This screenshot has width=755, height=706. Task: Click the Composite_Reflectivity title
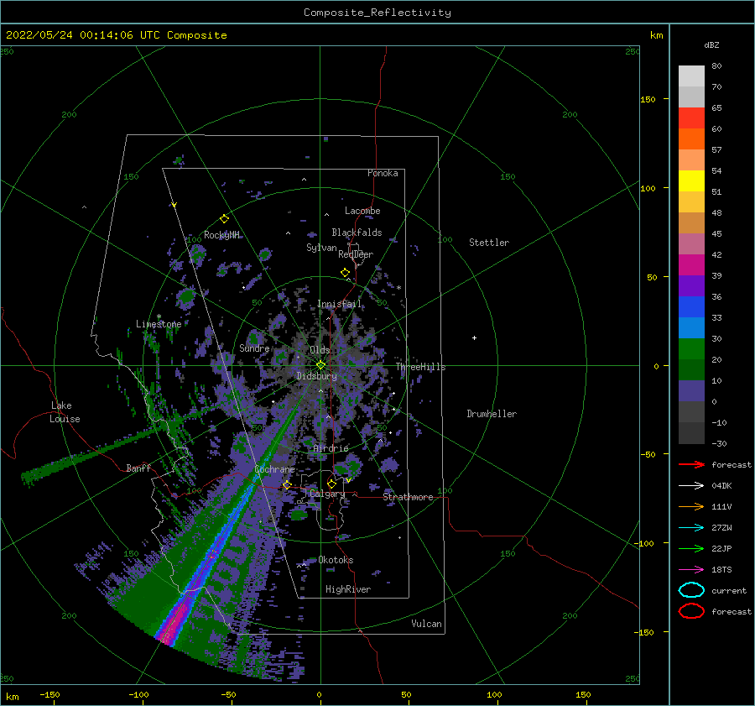(377, 13)
